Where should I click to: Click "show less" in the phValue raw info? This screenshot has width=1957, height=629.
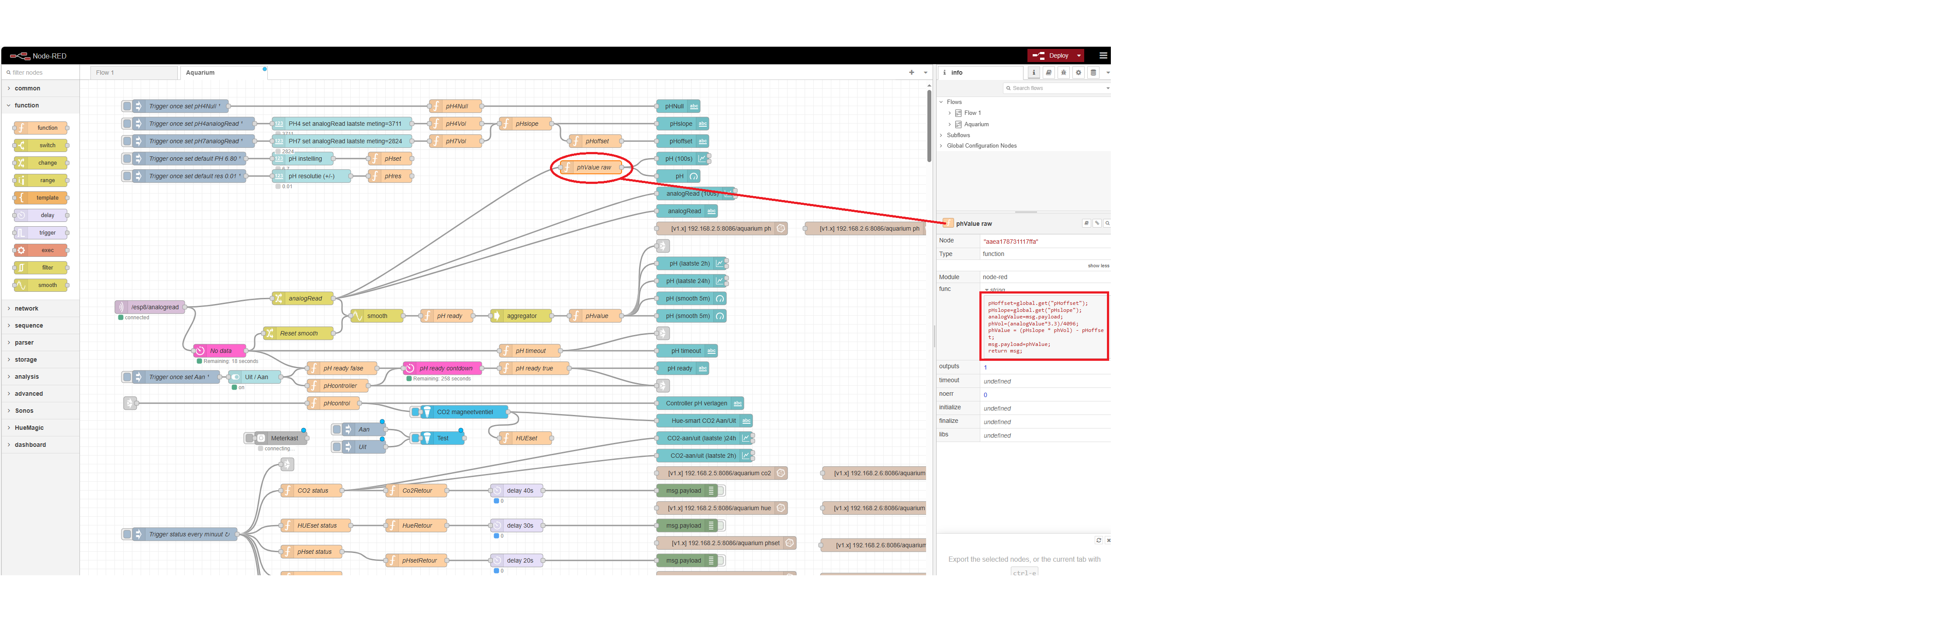pos(1099,265)
